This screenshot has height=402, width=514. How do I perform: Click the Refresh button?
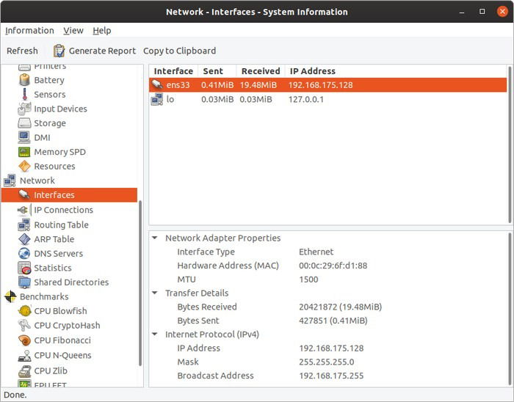pos(22,51)
